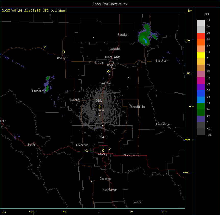Click the white cross marker north of Drumheller

click(156, 96)
